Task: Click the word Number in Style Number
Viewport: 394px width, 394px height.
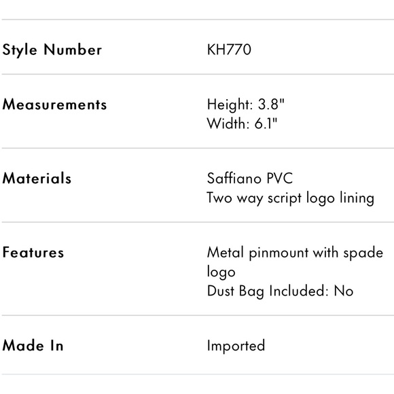Action: pos(73,49)
